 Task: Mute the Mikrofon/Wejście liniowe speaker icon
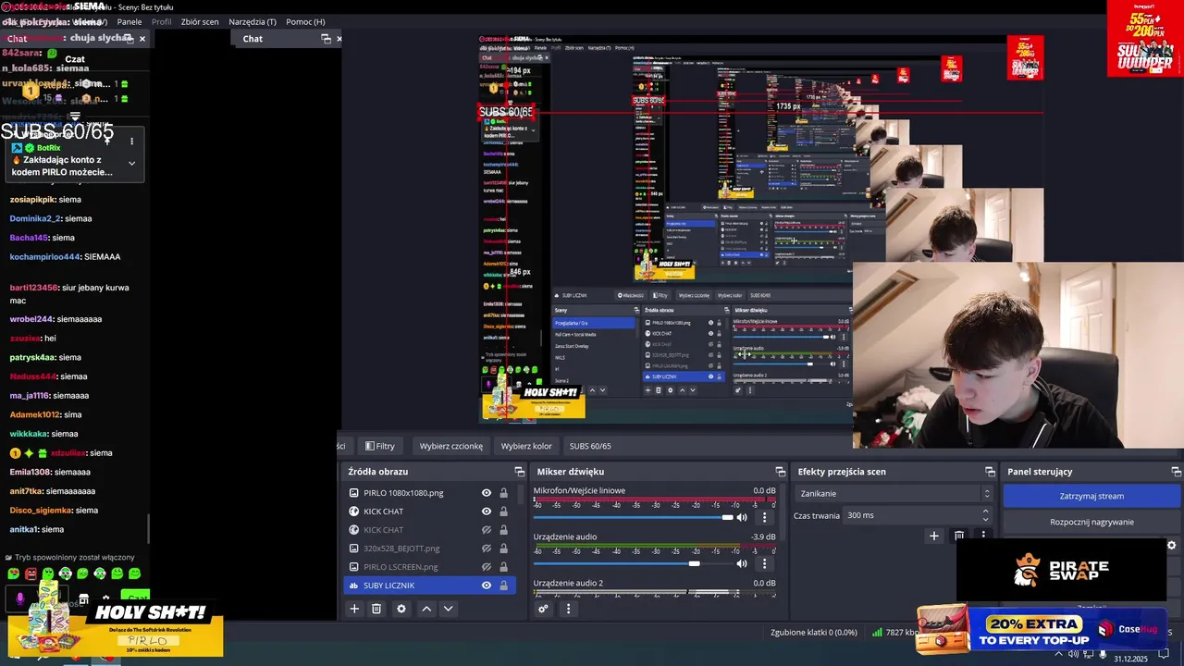(x=742, y=517)
